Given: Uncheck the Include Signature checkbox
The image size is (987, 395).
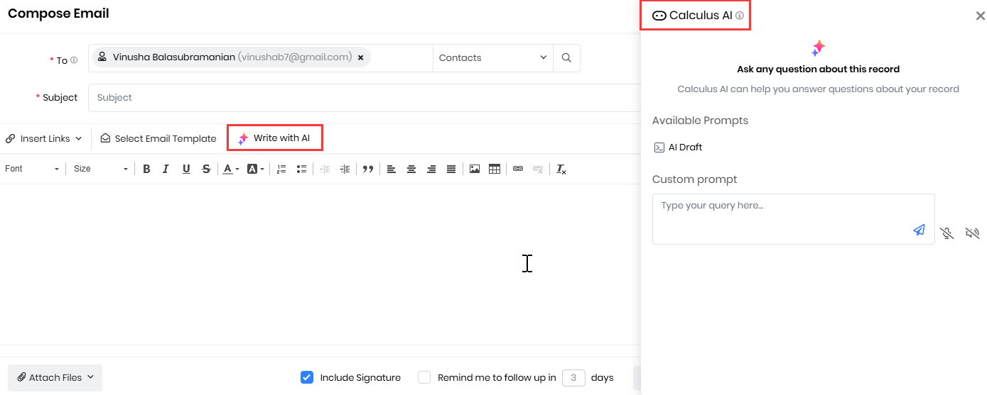Looking at the screenshot, I should (307, 377).
